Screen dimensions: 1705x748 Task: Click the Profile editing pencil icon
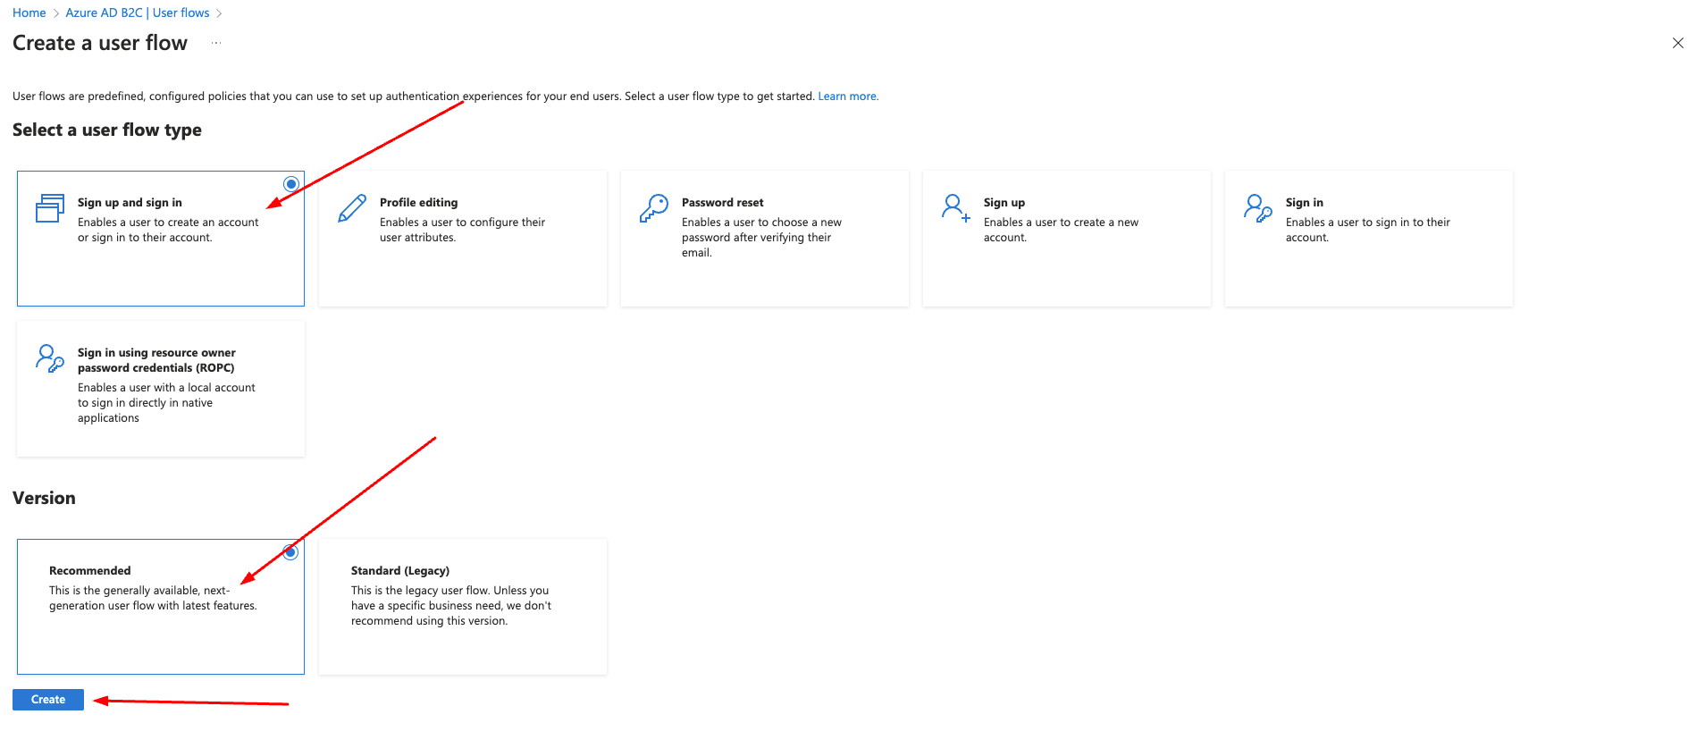[x=352, y=208]
